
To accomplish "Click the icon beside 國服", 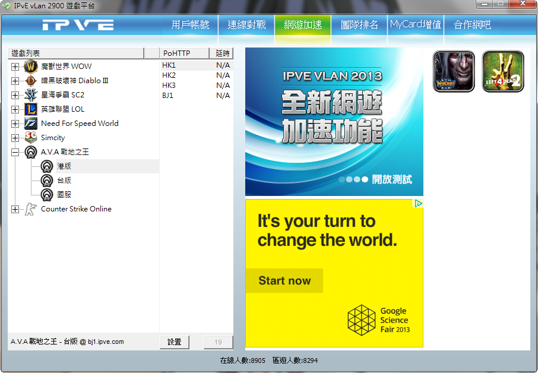I will pyautogui.click(x=47, y=195).
